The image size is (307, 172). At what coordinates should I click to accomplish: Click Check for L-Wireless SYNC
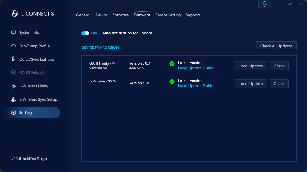(279, 84)
